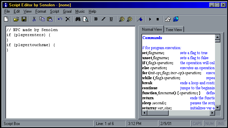
Task: Open the Internet Explorer globe icon
Action: (x=176, y=19)
